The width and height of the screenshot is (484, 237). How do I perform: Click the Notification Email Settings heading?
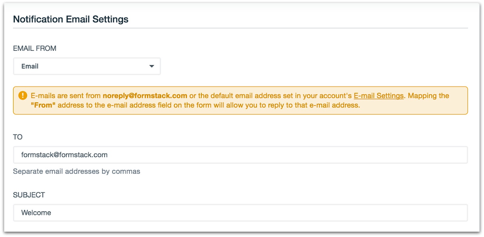coord(71,19)
